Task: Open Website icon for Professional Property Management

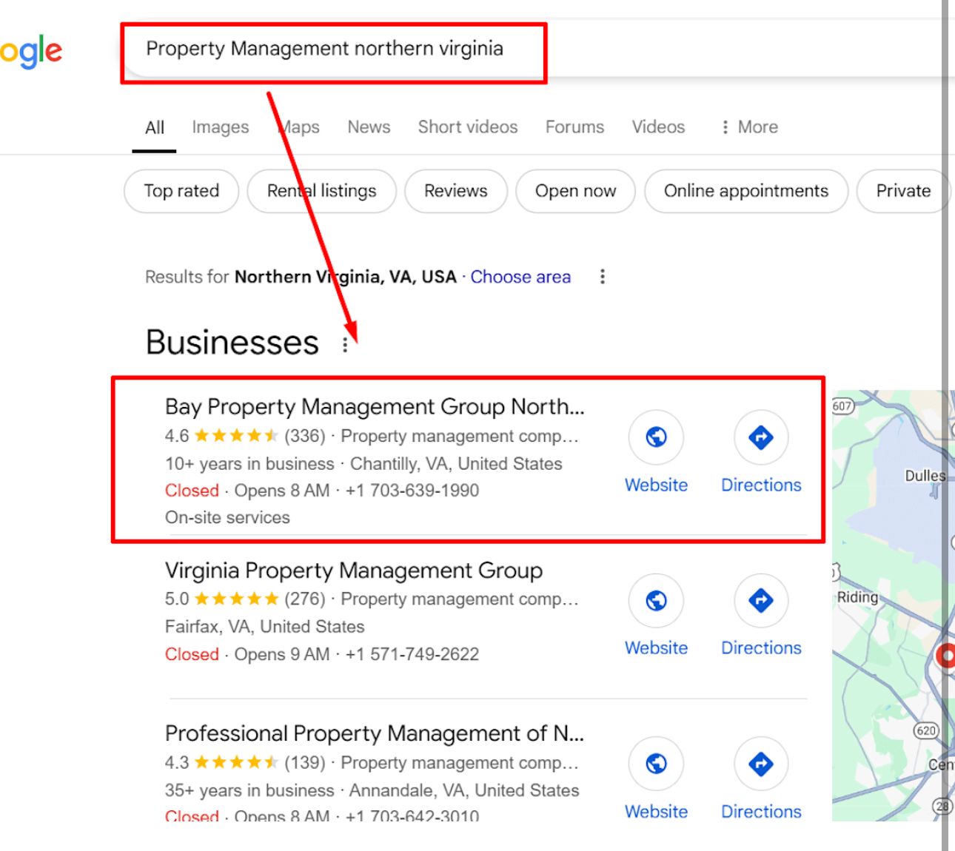Action: click(656, 764)
